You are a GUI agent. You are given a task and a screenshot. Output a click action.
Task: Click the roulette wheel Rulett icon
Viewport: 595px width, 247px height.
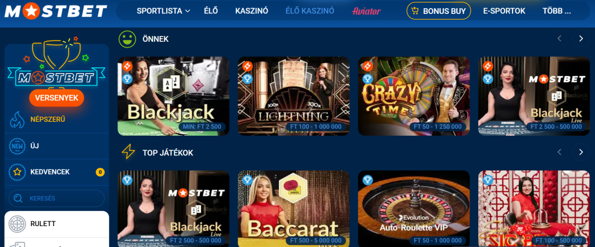pyautogui.click(x=17, y=224)
